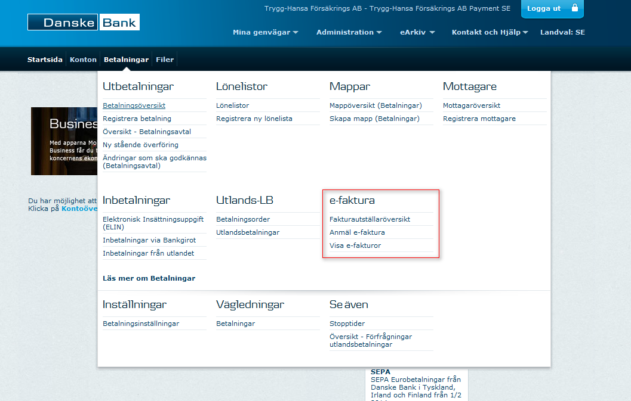
Task: Switch to the Konton tab
Action: point(83,60)
